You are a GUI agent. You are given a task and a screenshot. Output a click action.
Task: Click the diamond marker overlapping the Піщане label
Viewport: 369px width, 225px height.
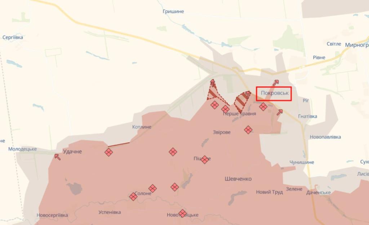pos(205,160)
